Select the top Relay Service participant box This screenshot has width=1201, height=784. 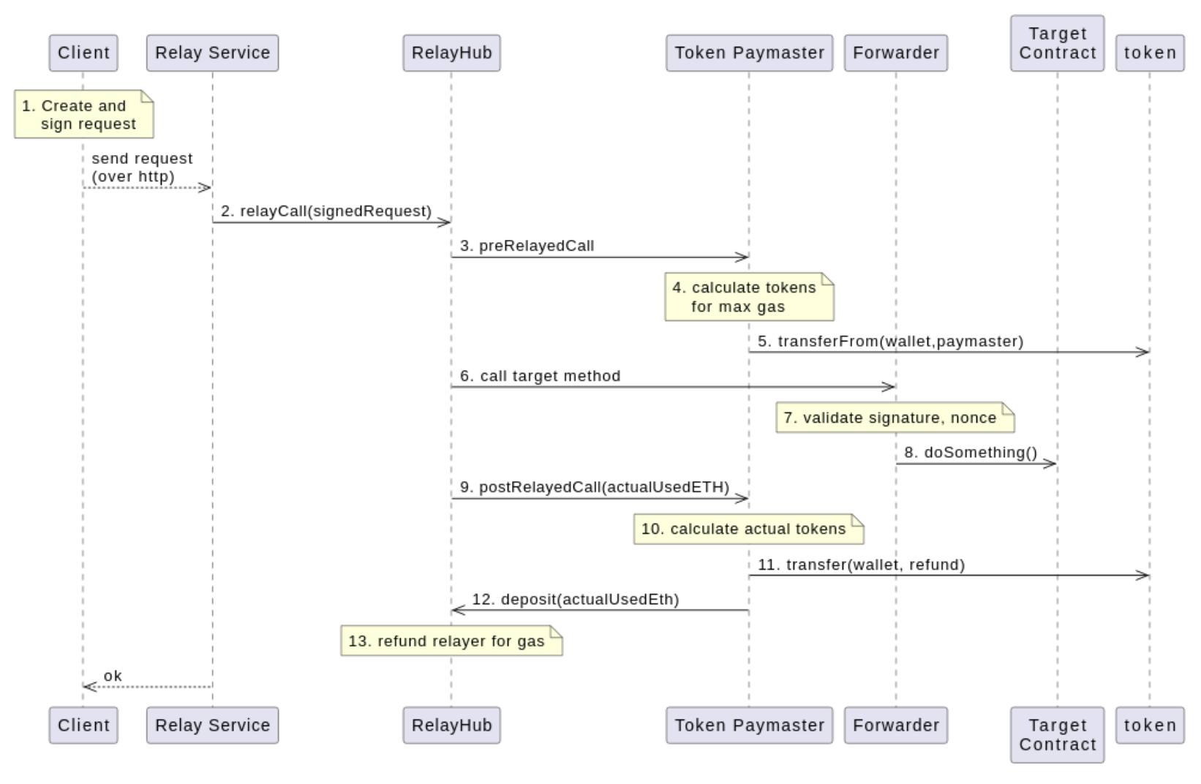(212, 53)
